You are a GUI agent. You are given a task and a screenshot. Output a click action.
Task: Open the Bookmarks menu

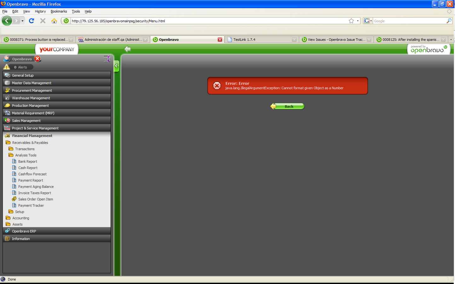[59, 11]
